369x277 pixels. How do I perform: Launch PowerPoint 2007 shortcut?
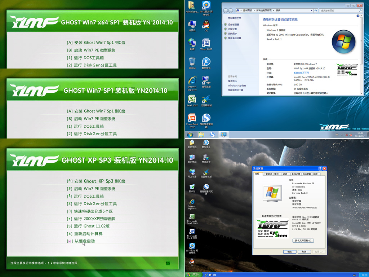click(192, 121)
